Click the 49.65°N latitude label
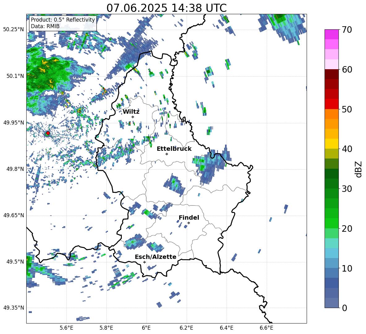366x334 pixels. click(14, 215)
